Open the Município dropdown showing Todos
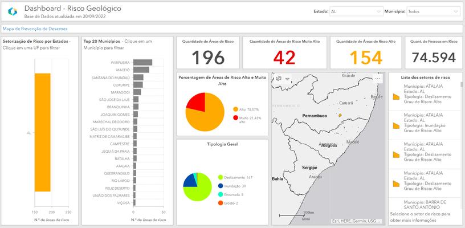The height and width of the screenshot is (228, 465). (433, 11)
